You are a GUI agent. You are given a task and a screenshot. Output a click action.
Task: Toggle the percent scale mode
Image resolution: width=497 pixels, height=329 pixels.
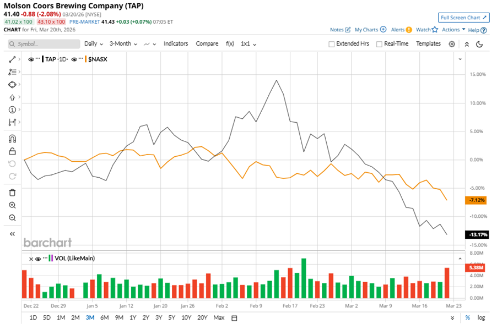click(468, 317)
